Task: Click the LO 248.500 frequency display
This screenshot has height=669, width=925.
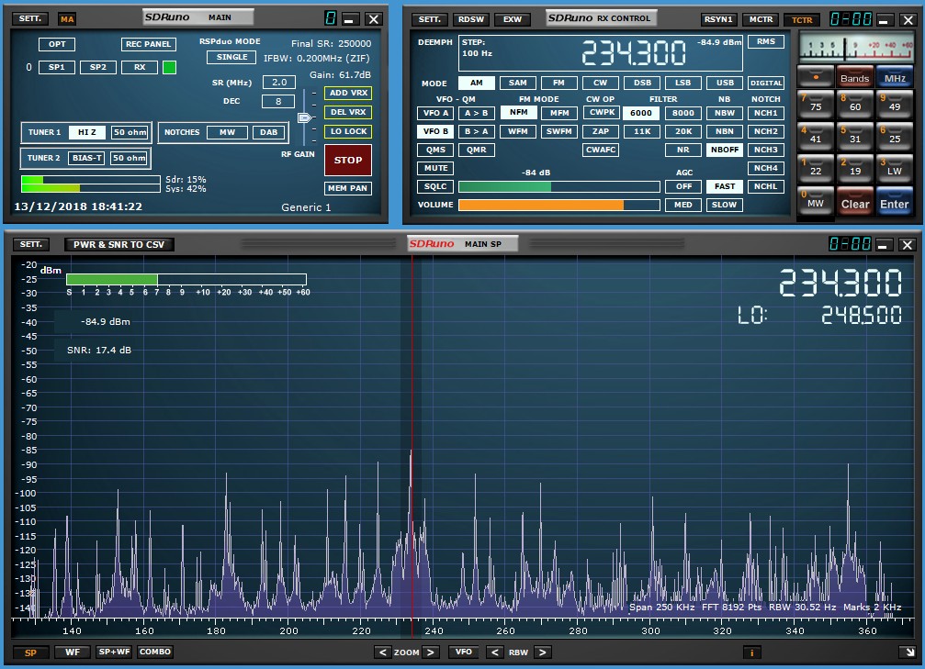Action: pos(819,316)
